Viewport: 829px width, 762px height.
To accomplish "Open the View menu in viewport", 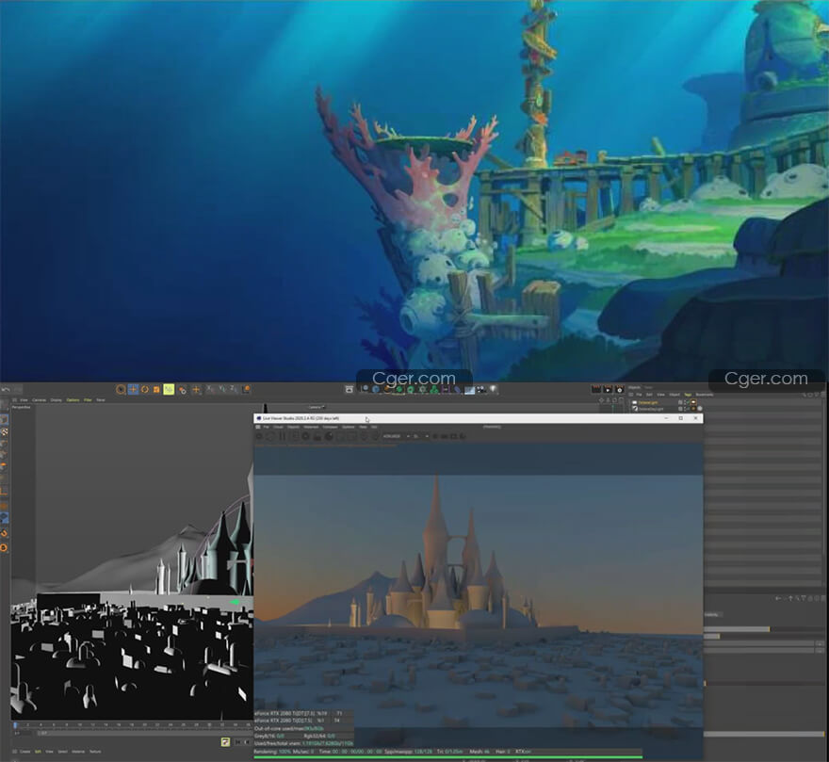I will pyautogui.click(x=24, y=400).
